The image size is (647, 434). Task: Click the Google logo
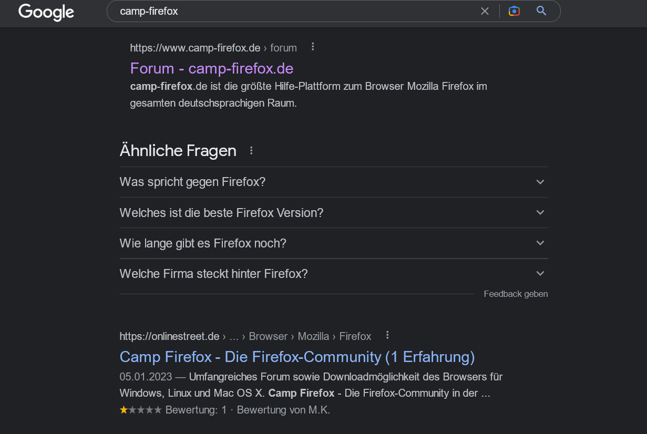pos(46,12)
